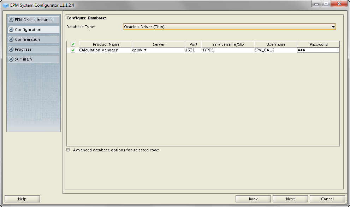Viewport: 350px width, 207px height.
Task: Select the Configuration step
Action: point(34,30)
